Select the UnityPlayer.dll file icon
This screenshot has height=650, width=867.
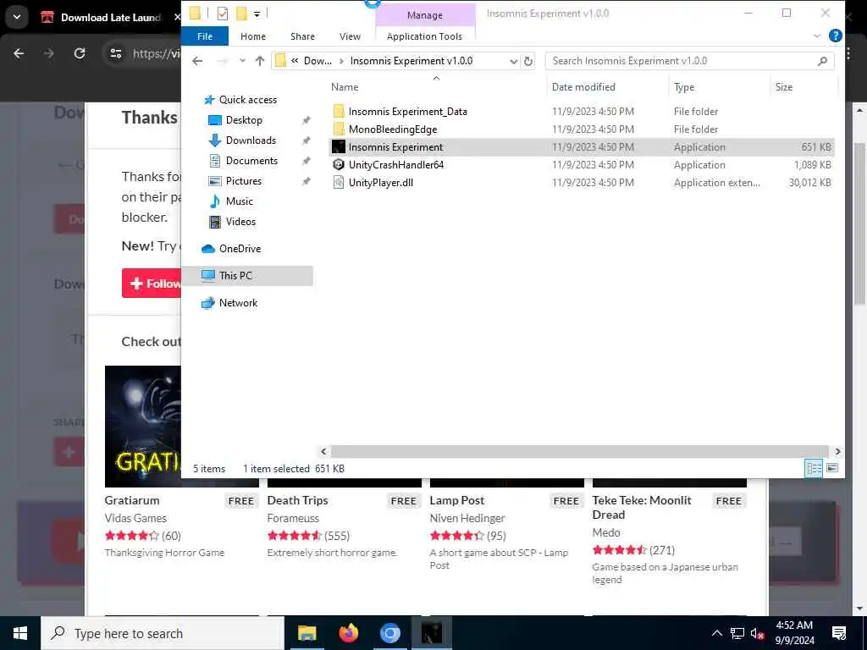[x=339, y=183]
